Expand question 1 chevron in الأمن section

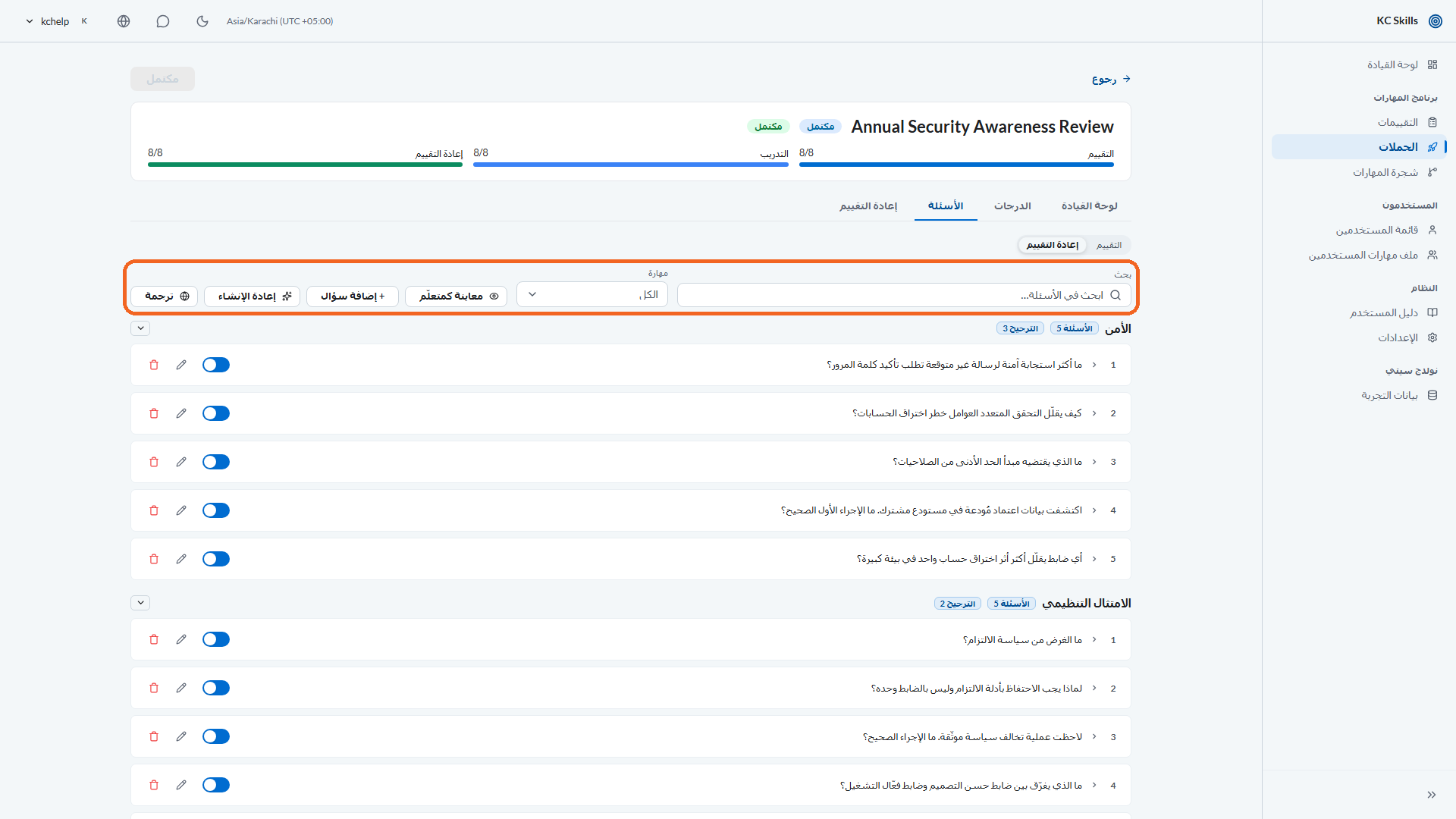1094,365
